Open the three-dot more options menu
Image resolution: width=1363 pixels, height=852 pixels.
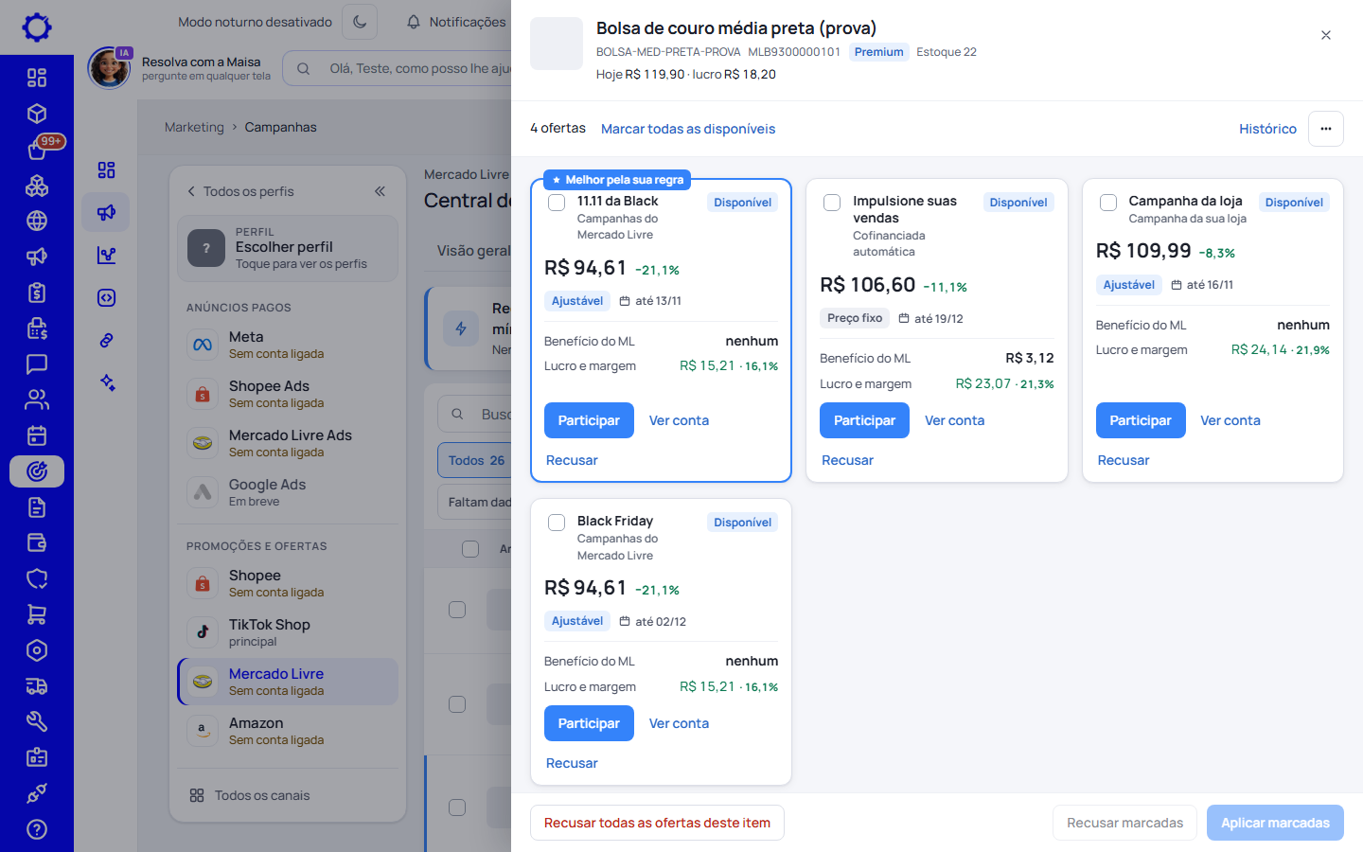point(1326,129)
